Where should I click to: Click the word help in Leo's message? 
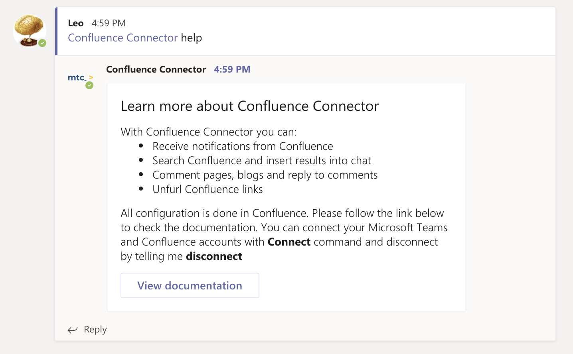point(192,38)
